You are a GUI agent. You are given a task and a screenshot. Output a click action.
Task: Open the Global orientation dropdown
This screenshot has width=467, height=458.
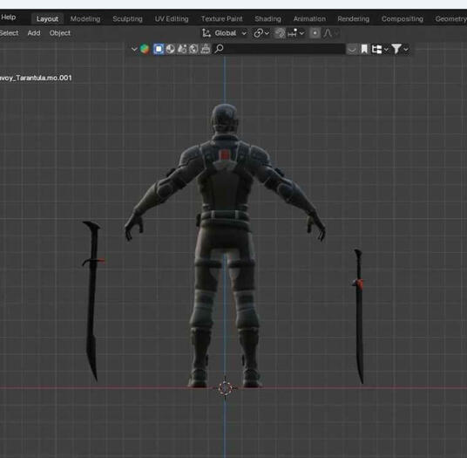[231, 33]
